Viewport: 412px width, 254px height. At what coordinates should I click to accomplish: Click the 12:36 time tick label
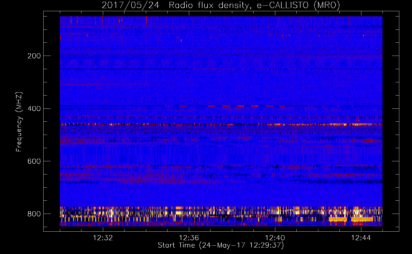click(189, 238)
